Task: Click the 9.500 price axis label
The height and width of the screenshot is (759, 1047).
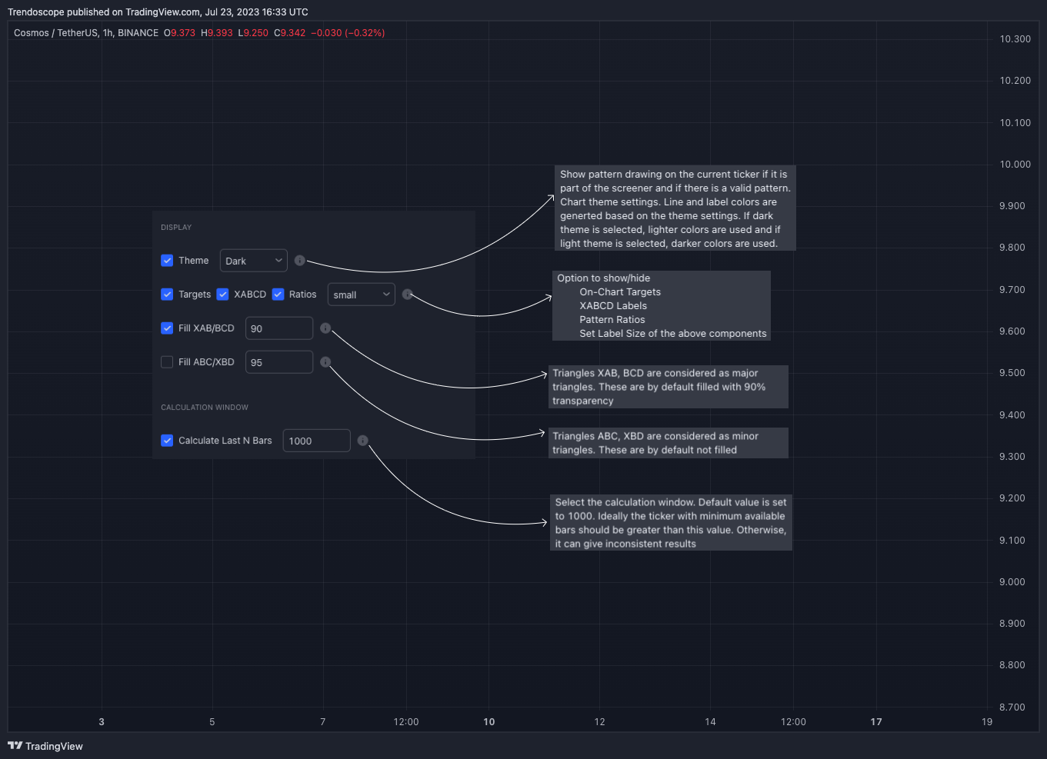Action: click(1012, 373)
